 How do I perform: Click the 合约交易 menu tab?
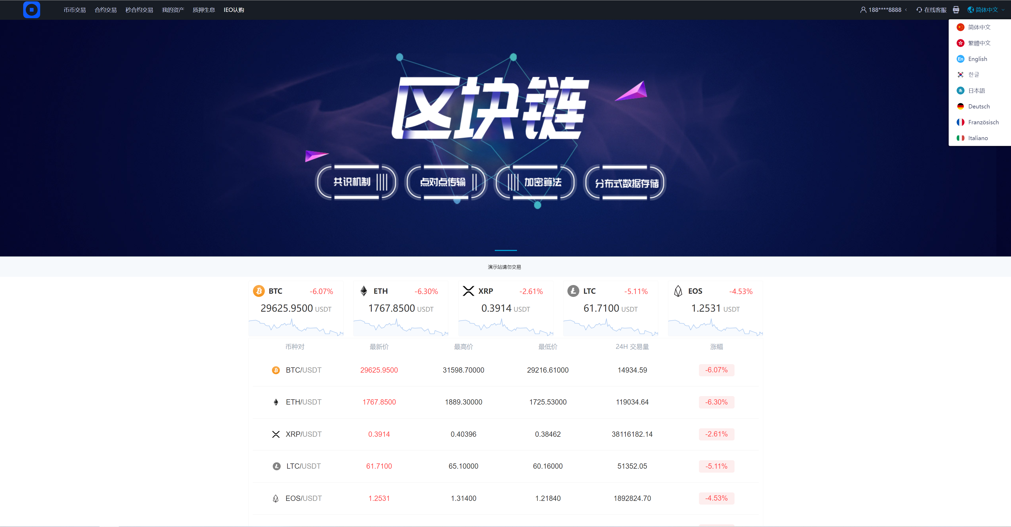[105, 9]
